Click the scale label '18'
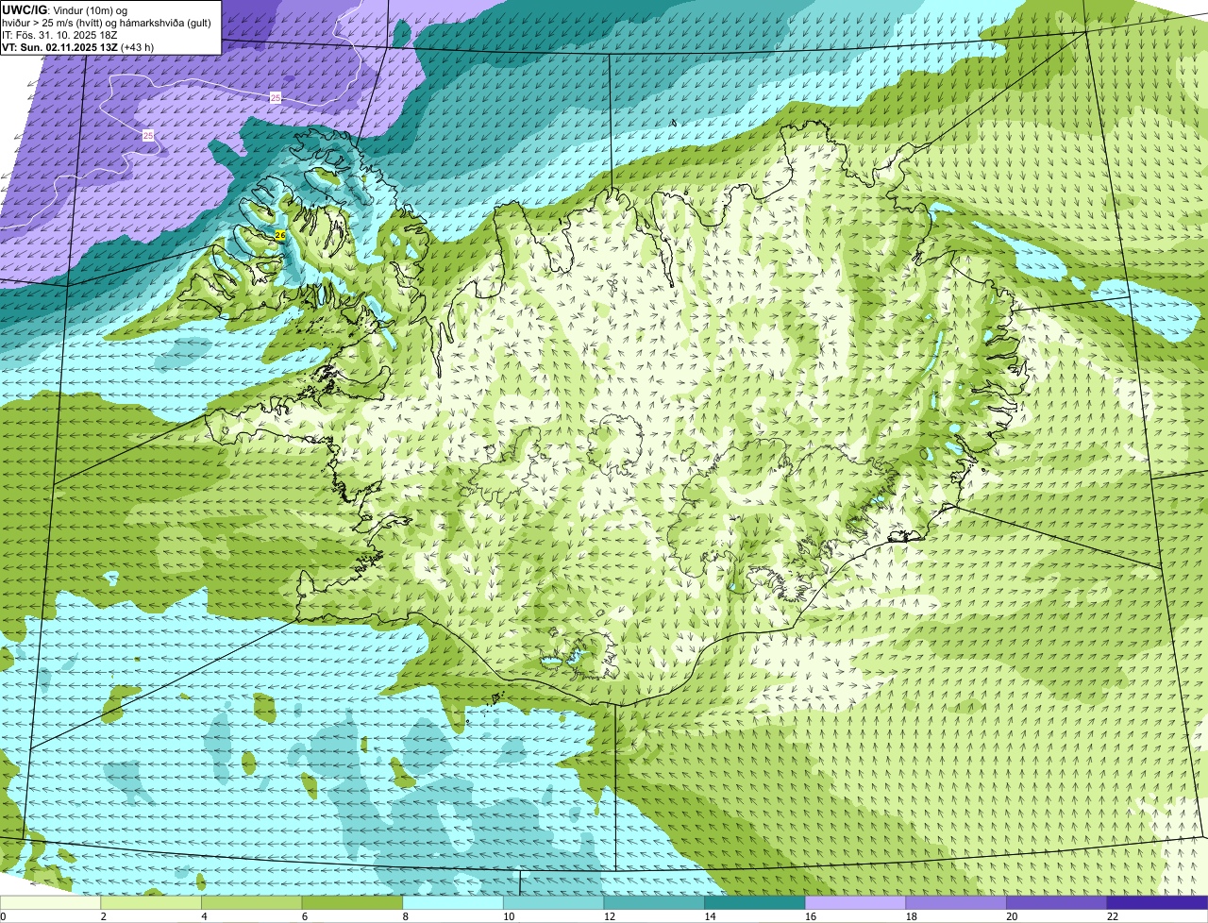The image size is (1208, 923). [911, 916]
